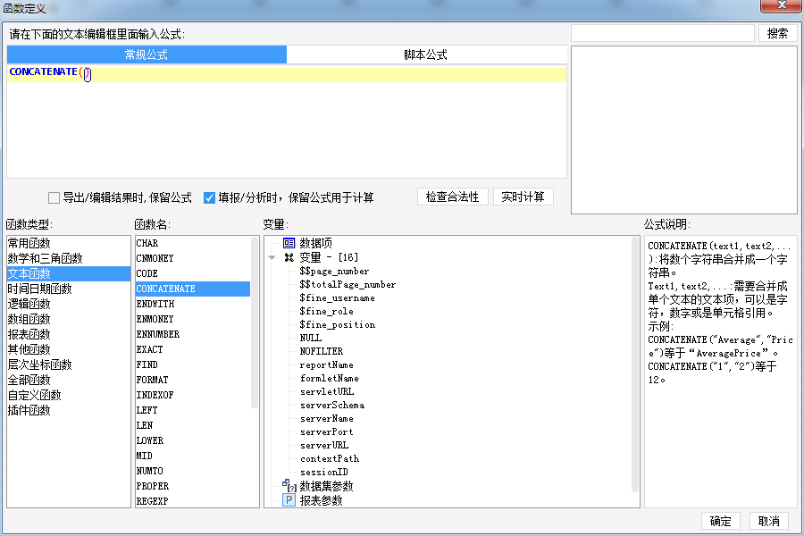The image size is (804, 536).
Task: Select 插件函数 function type
Action: click(x=69, y=410)
